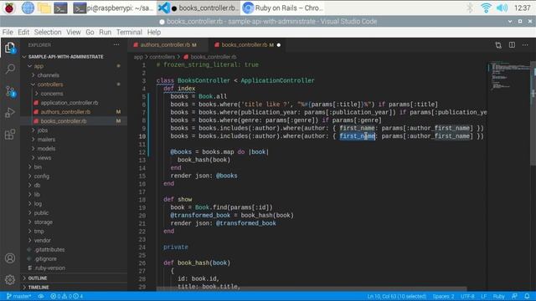The image size is (536, 301).
Task: Open the .ruby-version file
Action: click(50, 268)
